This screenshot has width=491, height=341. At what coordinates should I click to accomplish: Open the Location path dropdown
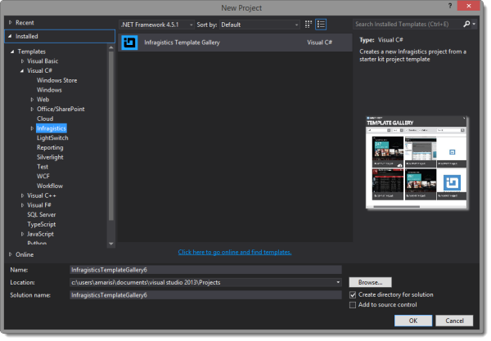coord(338,282)
